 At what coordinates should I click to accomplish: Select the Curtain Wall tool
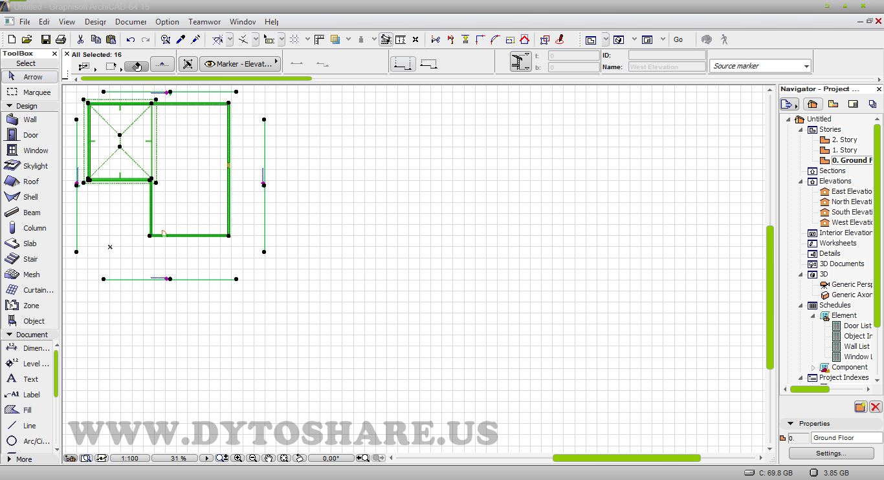click(30, 290)
